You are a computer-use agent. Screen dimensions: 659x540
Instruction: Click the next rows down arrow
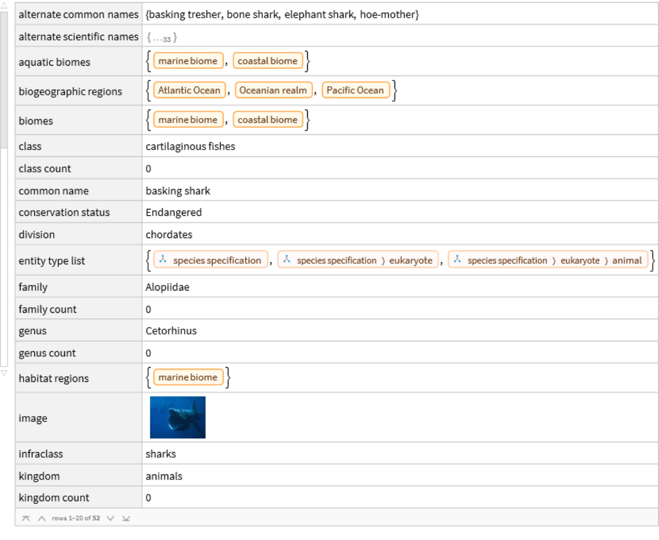pyautogui.click(x=111, y=518)
